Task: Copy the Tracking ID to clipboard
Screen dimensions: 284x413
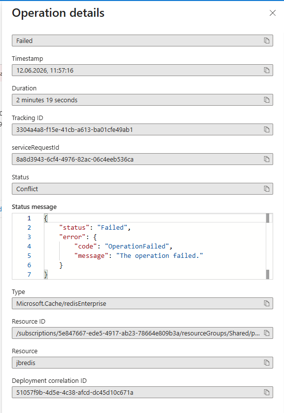Action: [267, 129]
